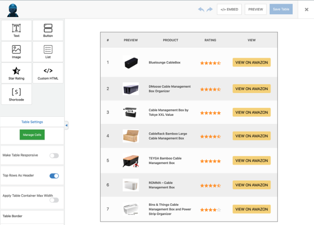Select the five-star rating in Tokye row

click(210, 113)
